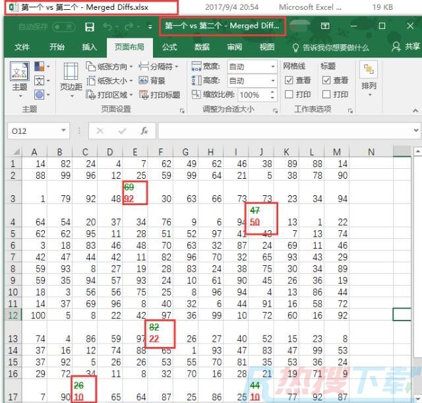Screen dimensions: 422x403
Task: Select column A header
Action: [34, 152]
